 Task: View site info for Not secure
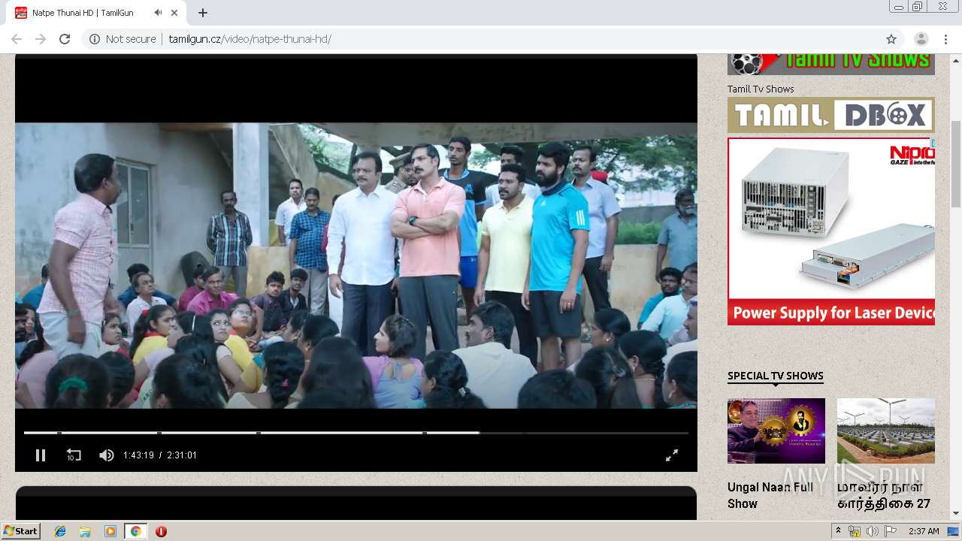pyautogui.click(x=123, y=39)
